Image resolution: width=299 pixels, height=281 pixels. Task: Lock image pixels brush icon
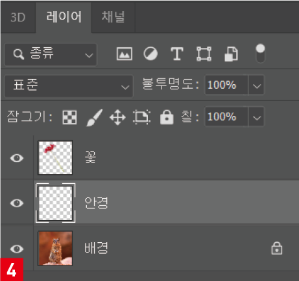coord(95,117)
